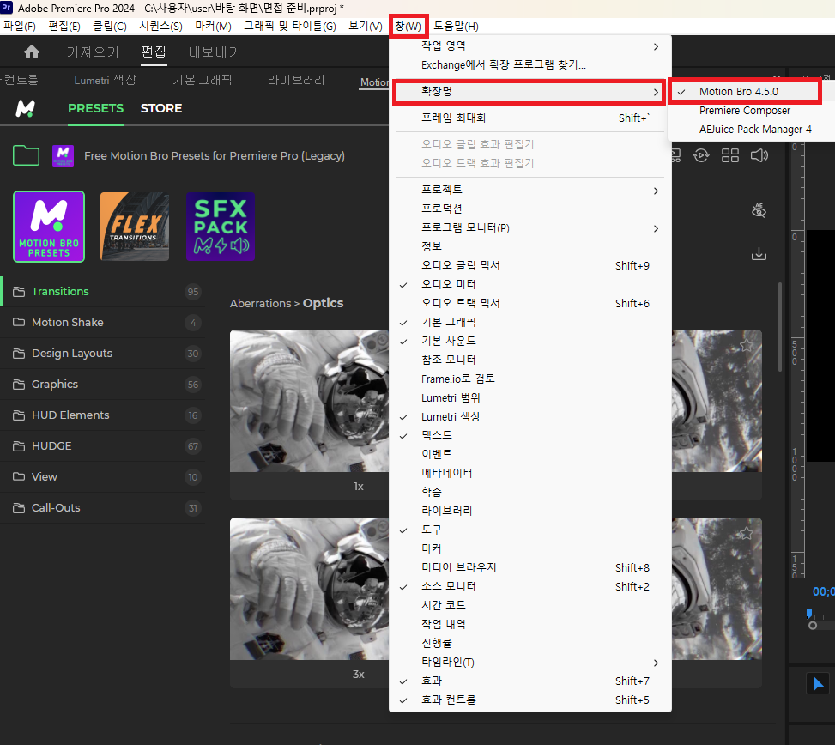Click the blue selection tool arrow
This screenshot has width=835, height=745.
818,683
